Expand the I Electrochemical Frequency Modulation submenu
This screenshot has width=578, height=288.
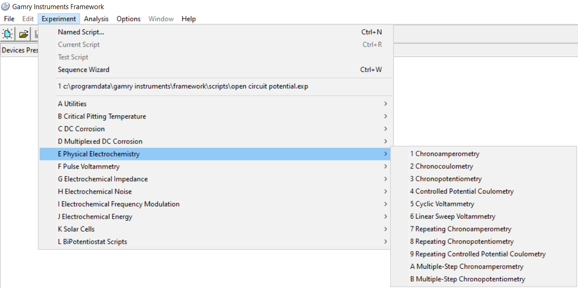coord(216,204)
